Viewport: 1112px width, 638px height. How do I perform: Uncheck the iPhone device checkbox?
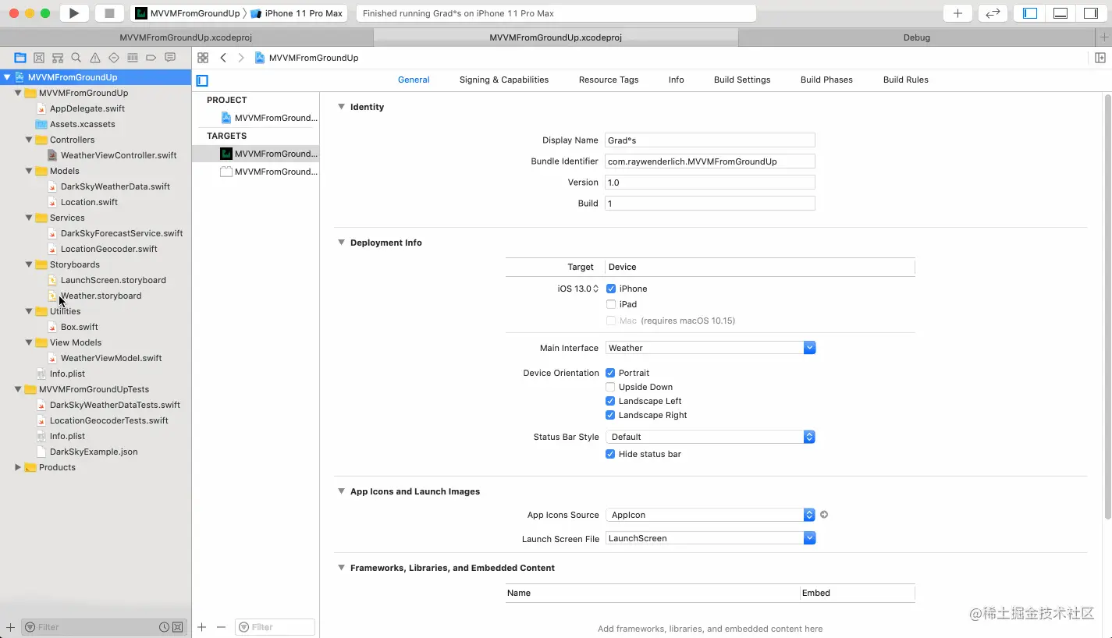[x=611, y=289]
